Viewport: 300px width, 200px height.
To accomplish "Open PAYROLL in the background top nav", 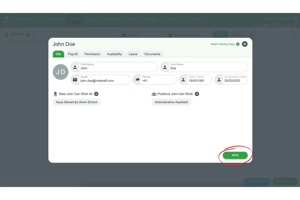I will pyautogui.click(x=151, y=19).
